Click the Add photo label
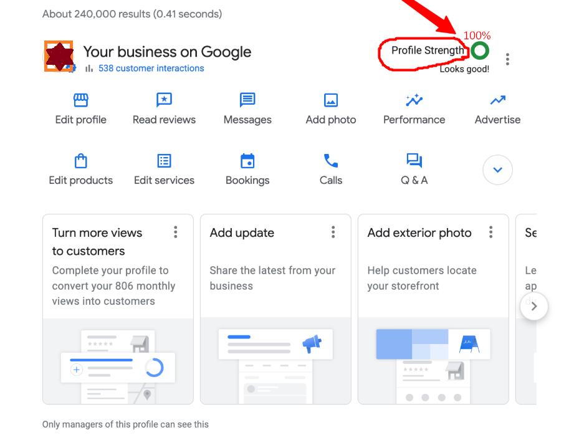The width and height of the screenshot is (569, 435). point(331,120)
